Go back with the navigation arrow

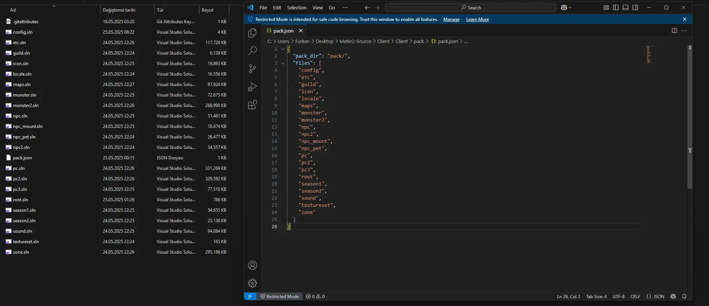367,7
